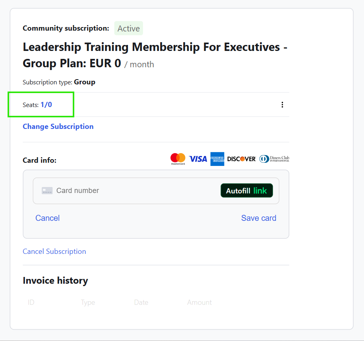Click the Mastercard logo
This screenshot has height=341, width=364.
coord(178,159)
